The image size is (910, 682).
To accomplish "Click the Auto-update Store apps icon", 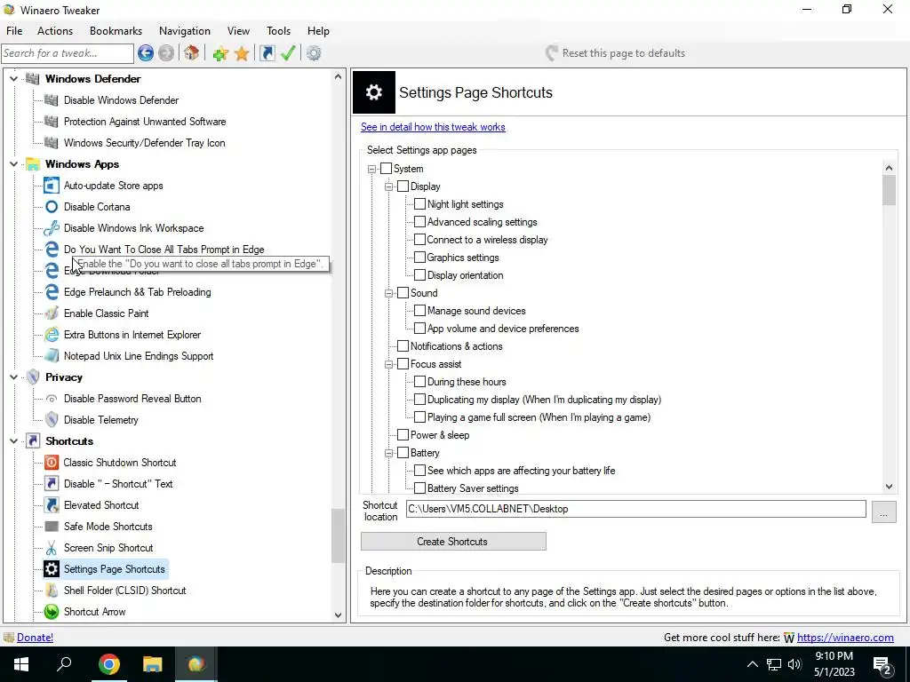I will pyautogui.click(x=52, y=186).
